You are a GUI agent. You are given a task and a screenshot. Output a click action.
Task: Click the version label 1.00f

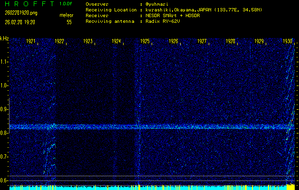pyautogui.click(x=66, y=4)
